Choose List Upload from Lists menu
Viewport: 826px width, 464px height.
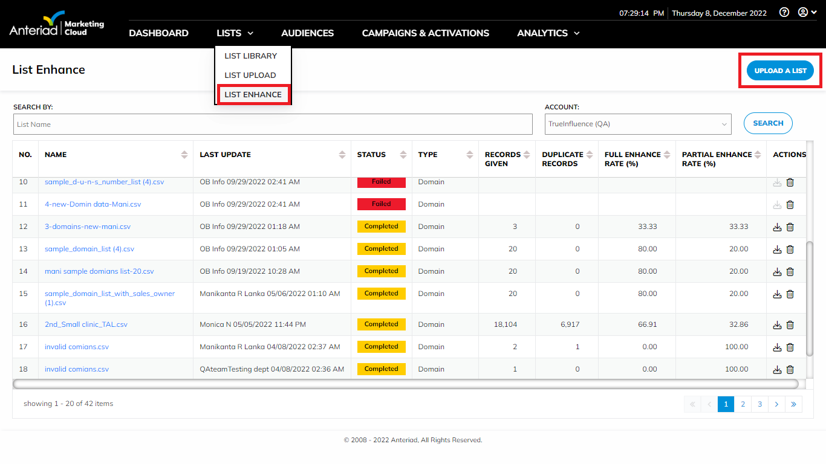click(250, 75)
